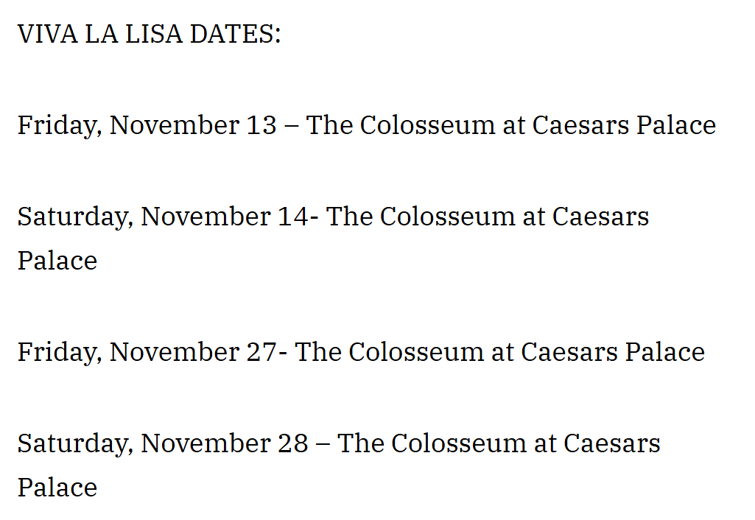
Task: Click the word VIVA in the heading
Action: (48, 34)
